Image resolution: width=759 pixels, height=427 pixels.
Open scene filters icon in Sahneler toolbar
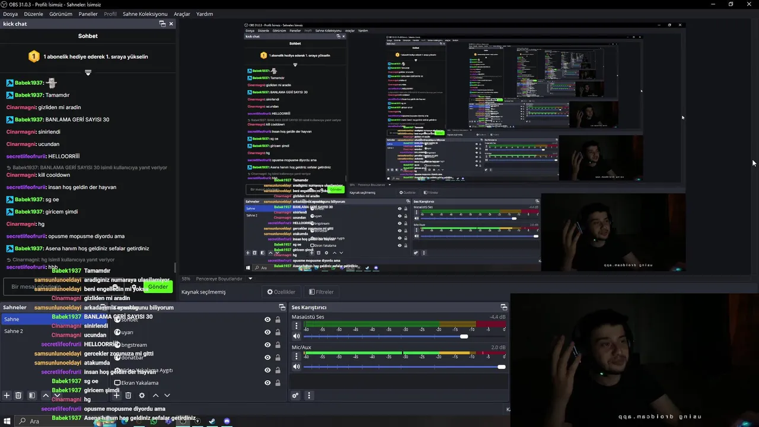click(32, 396)
